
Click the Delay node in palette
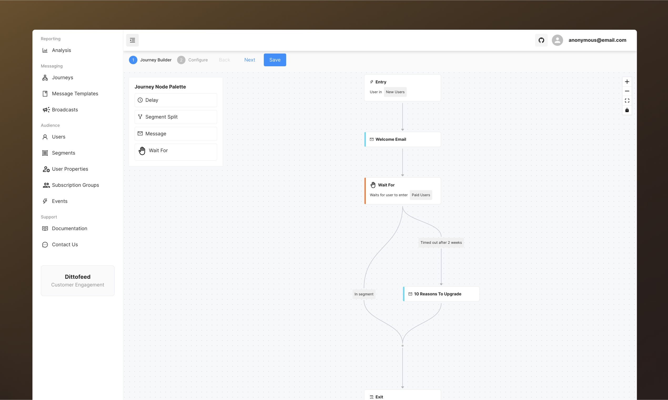(175, 100)
